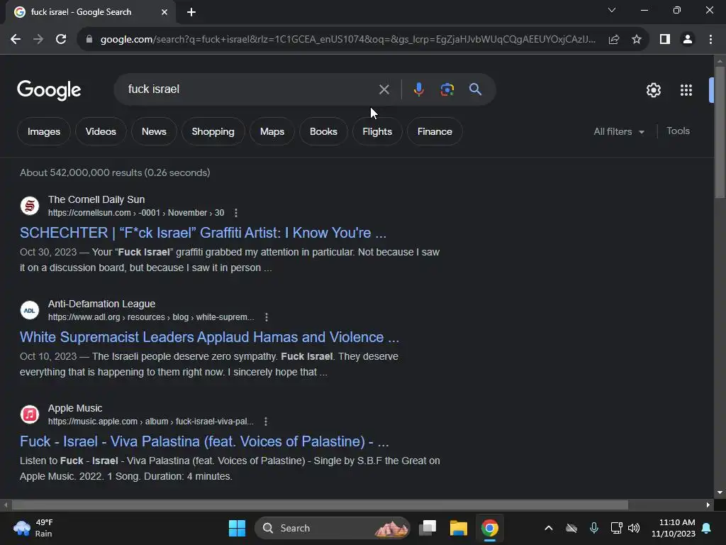This screenshot has width=726, height=545.
Task: Click the scroll right arrow
Action: click(708, 505)
